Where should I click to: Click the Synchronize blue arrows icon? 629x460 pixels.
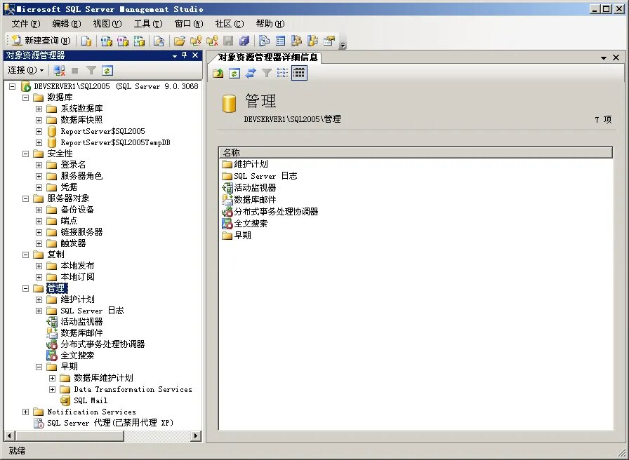[x=251, y=73]
